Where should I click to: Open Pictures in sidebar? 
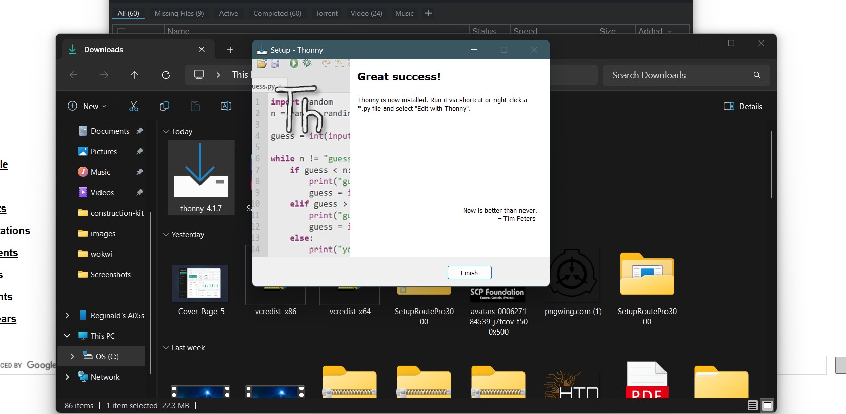[104, 152]
